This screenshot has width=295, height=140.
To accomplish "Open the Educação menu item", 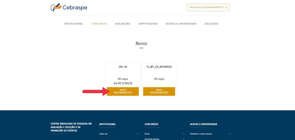I will click(x=212, y=24).
